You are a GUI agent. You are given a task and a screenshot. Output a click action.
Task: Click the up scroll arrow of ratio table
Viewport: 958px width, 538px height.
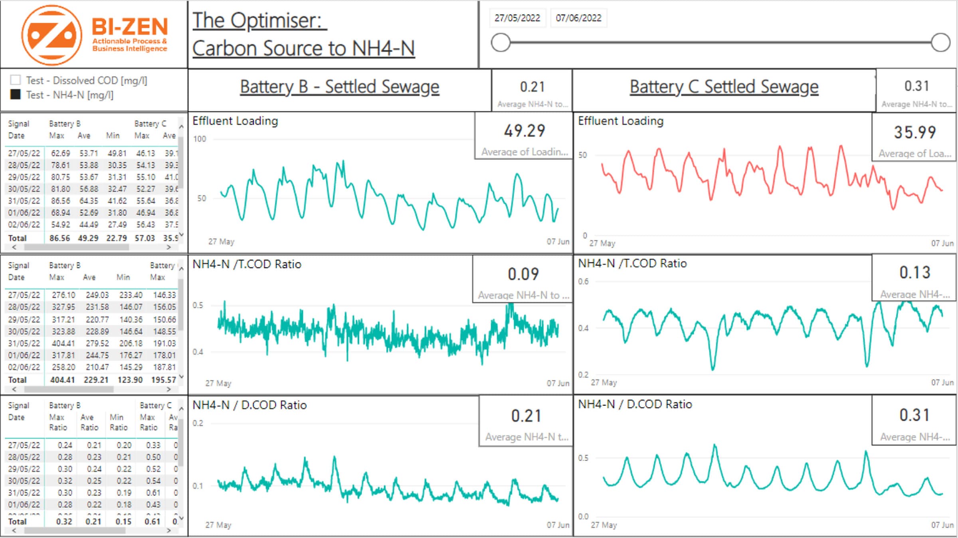(x=181, y=409)
